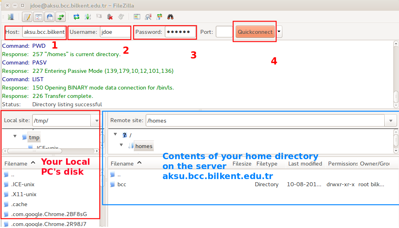Click the remote tree vertical scrollbar

(x=396, y=140)
